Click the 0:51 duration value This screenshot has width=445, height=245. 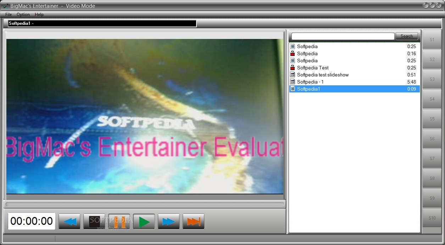(411, 75)
